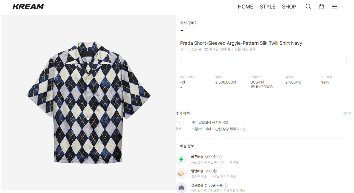Image resolution: width=354 pixels, height=193 pixels.
Task: Go to the HOME menu
Action: click(245, 6)
